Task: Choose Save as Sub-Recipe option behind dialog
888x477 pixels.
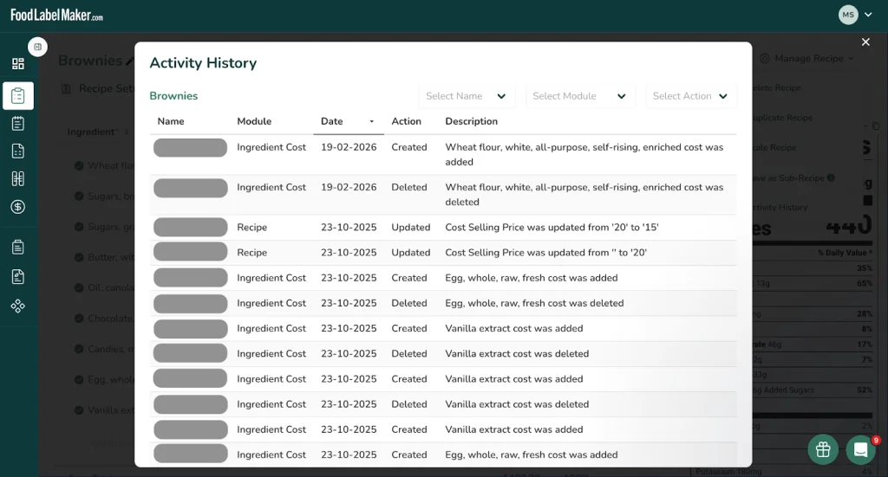Action: coord(788,177)
